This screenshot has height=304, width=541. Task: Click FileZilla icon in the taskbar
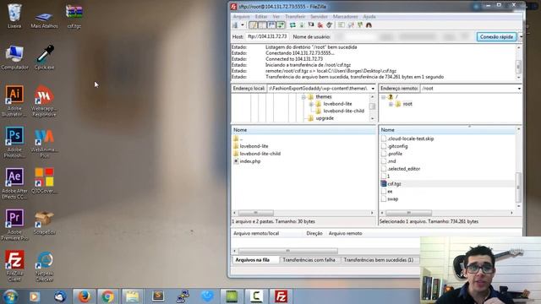pyautogui.click(x=281, y=296)
